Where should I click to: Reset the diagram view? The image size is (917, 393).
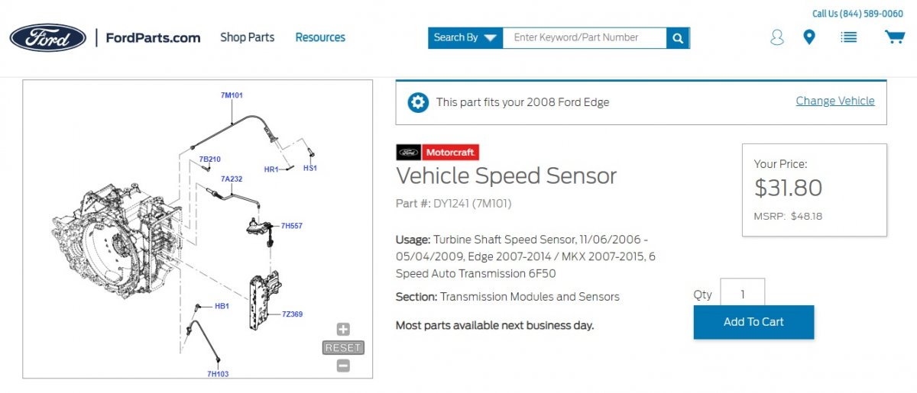[x=343, y=348]
